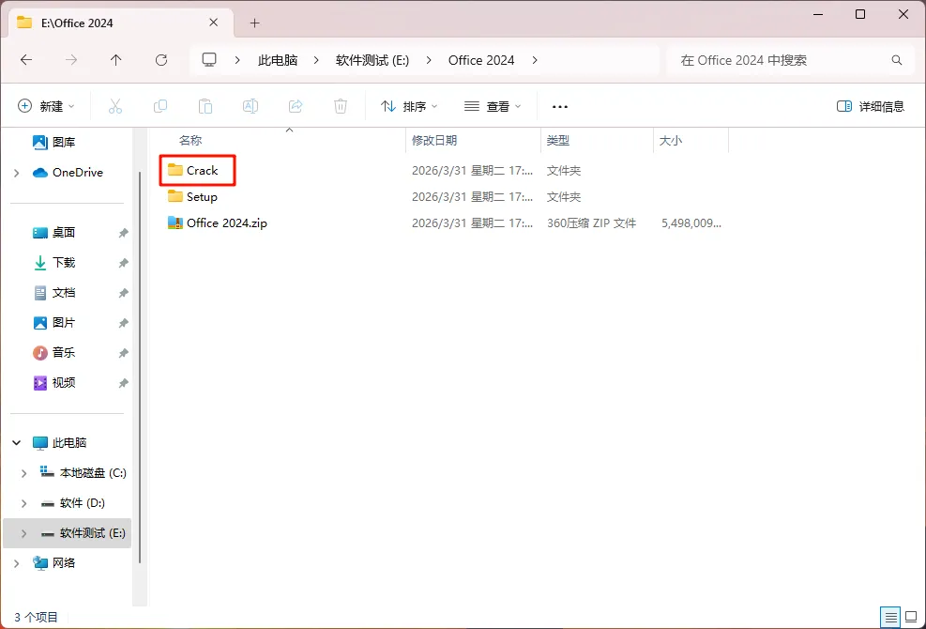Screen dimensions: 926x629
Task: Click the pin icon beside 桌面
Action: [x=123, y=233]
